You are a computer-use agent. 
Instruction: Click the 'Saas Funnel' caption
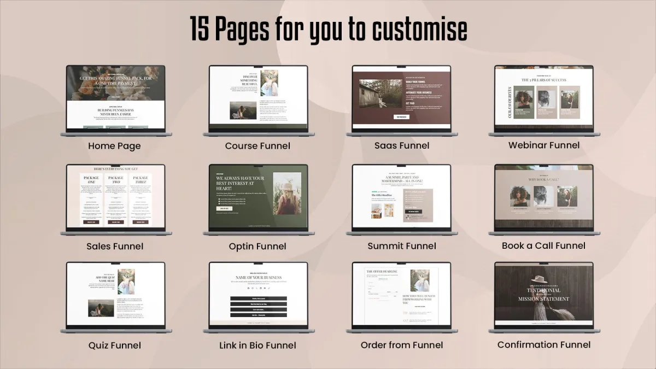pos(402,146)
